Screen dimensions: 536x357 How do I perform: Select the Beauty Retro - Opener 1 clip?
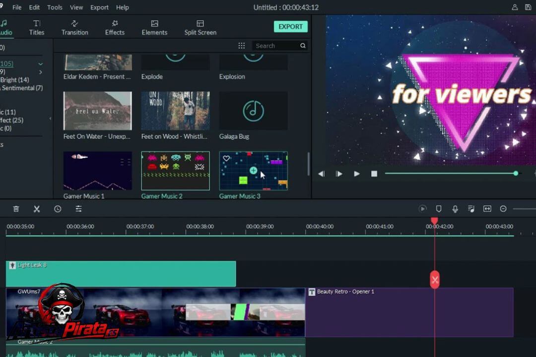coord(409,312)
